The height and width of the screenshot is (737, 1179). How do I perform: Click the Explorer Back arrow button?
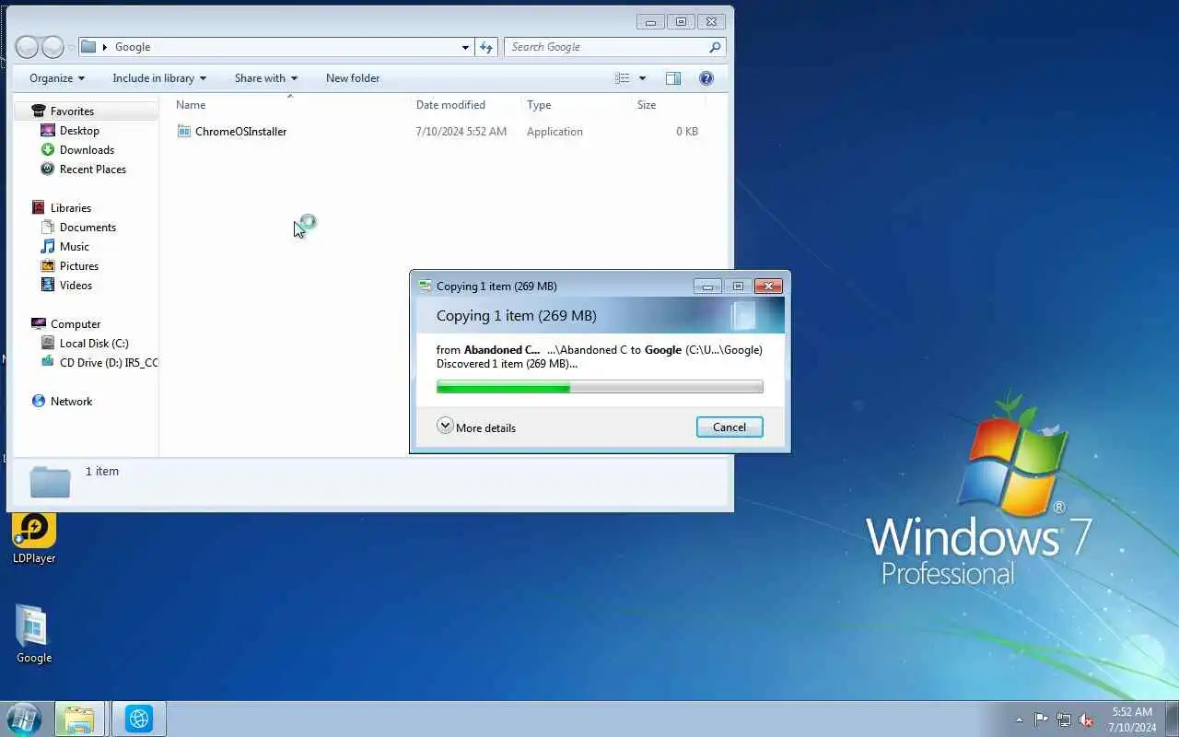pos(27,47)
